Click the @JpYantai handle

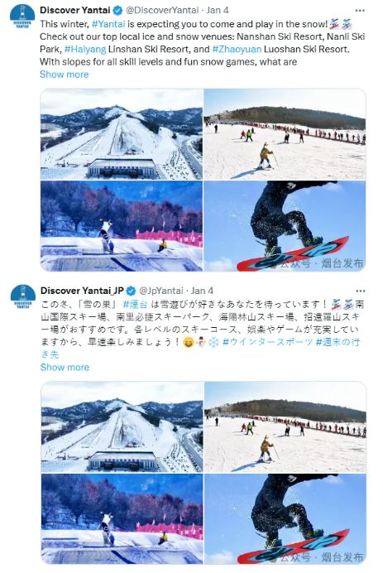161,291
